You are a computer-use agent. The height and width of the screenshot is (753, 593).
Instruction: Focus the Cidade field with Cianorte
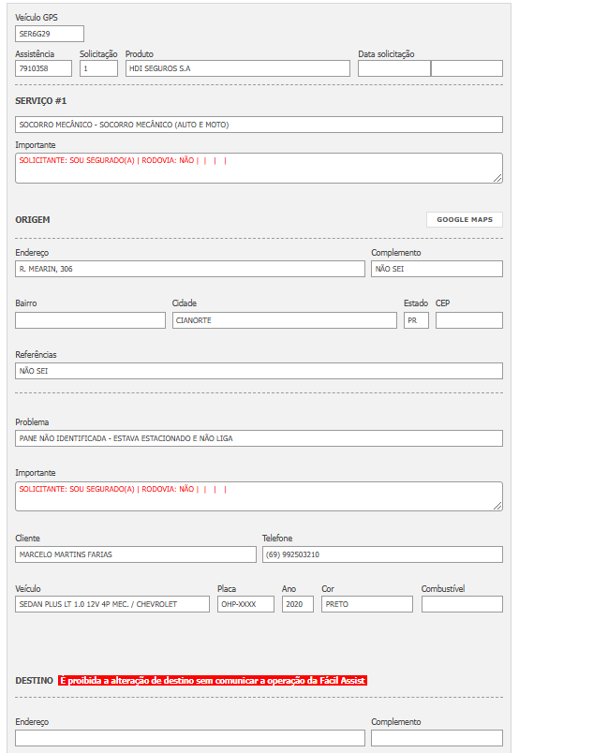pyautogui.click(x=285, y=320)
